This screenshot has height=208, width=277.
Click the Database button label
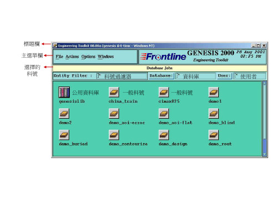click(x=161, y=76)
